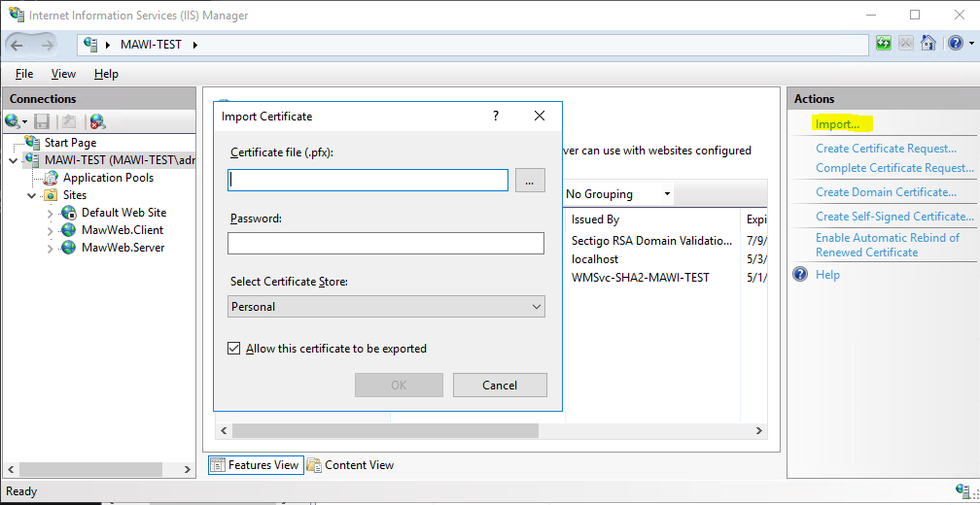
Task: Open the Help menu
Action: click(106, 74)
